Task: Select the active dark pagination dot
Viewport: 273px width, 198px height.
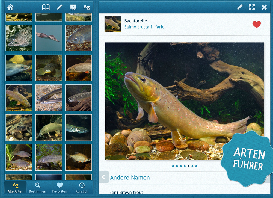Action: pyautogui.click(x=188, y=166)
